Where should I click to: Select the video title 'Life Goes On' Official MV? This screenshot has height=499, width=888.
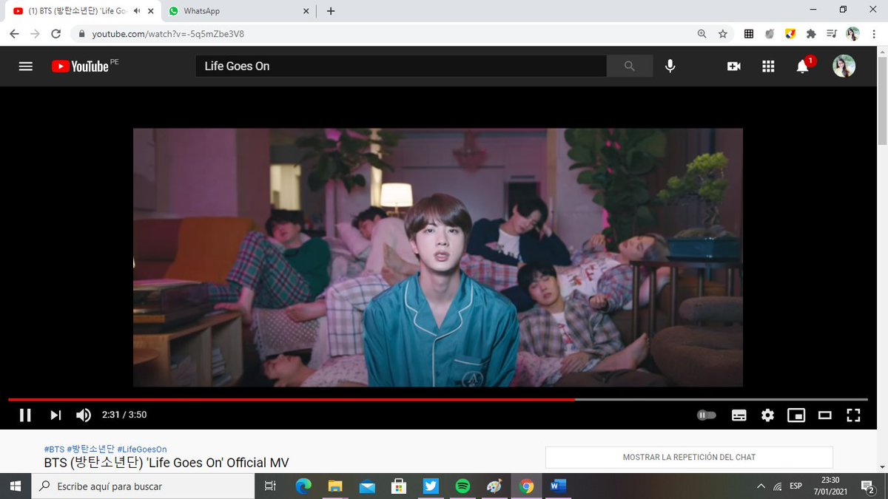pyautogui.click(x=166, y=463)
